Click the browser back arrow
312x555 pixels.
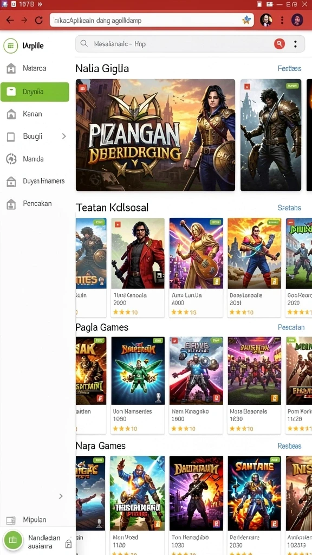[x=10, y=20]
